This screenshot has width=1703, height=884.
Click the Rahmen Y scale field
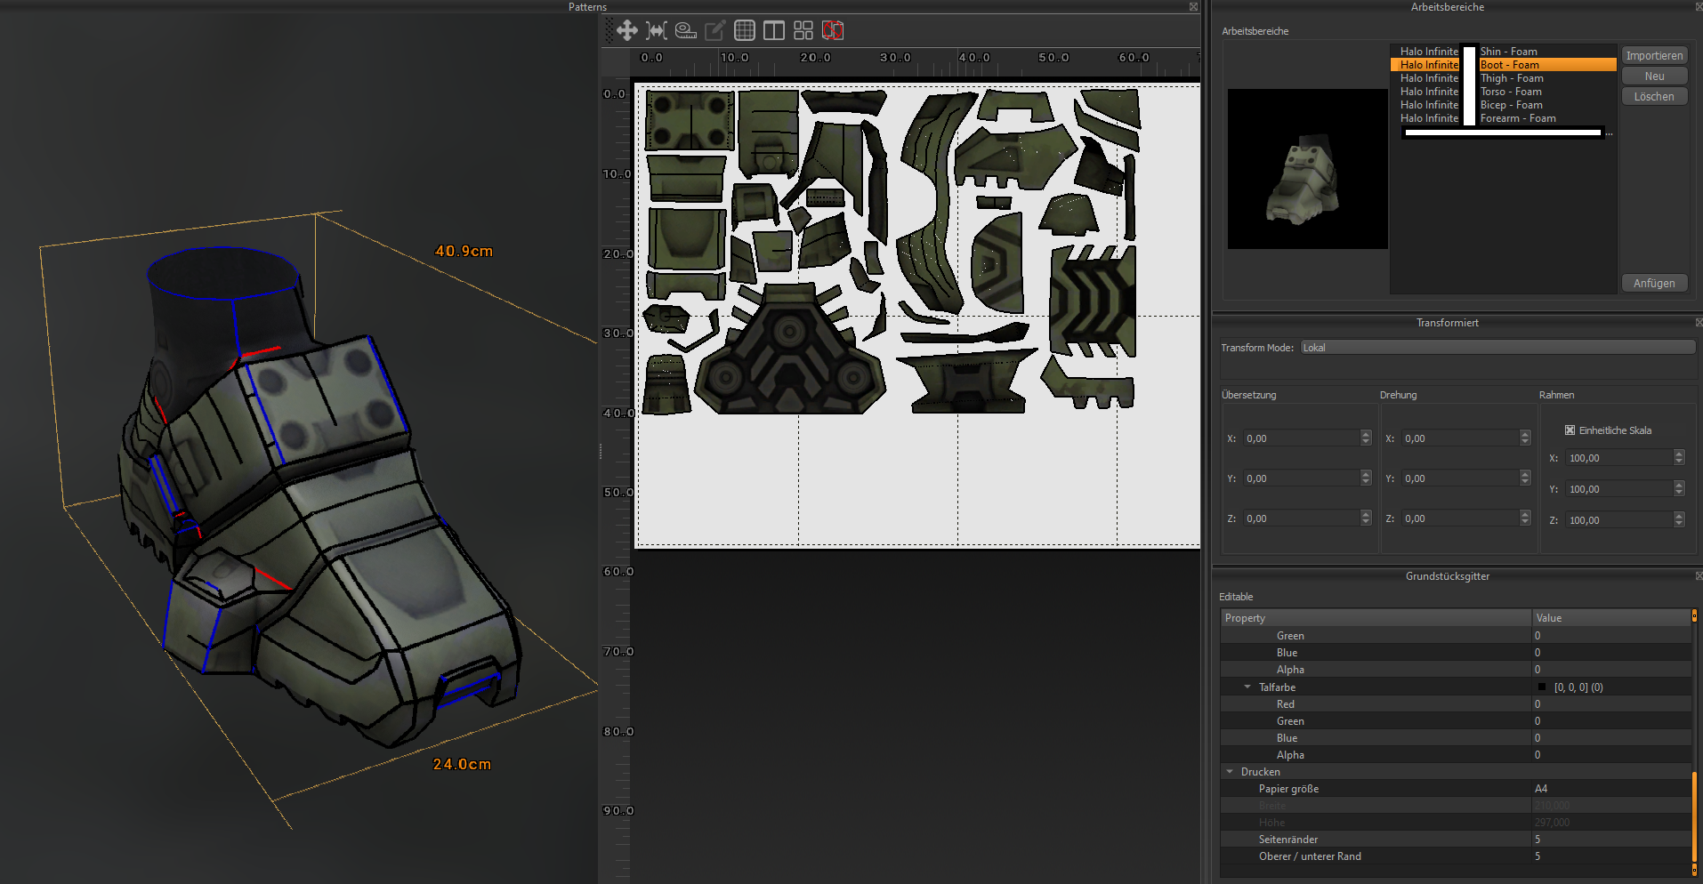(x=1618, y=489)
